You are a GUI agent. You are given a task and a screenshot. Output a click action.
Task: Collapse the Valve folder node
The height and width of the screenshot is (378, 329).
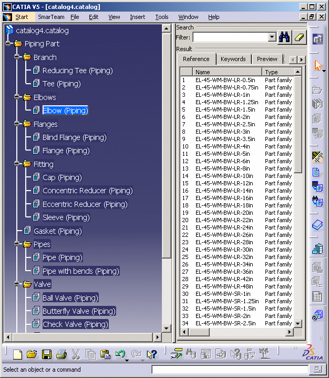[17, 284]
